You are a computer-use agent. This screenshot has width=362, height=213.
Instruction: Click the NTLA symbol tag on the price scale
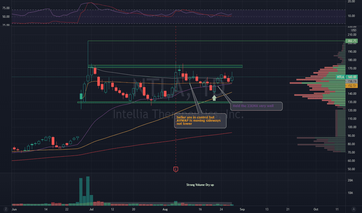pos(341,77)
